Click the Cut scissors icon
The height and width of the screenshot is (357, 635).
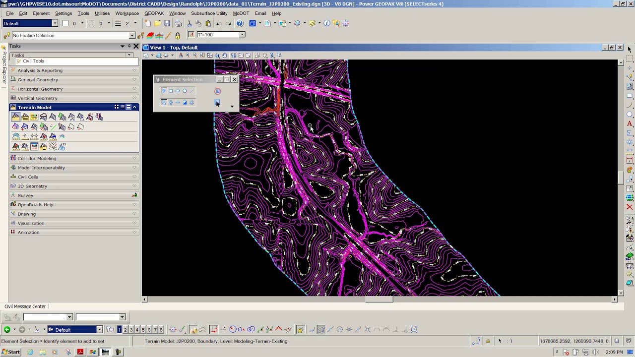[x=190, y=23]
